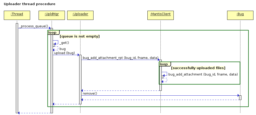Select the _process_queue() message label

(33, 26)
